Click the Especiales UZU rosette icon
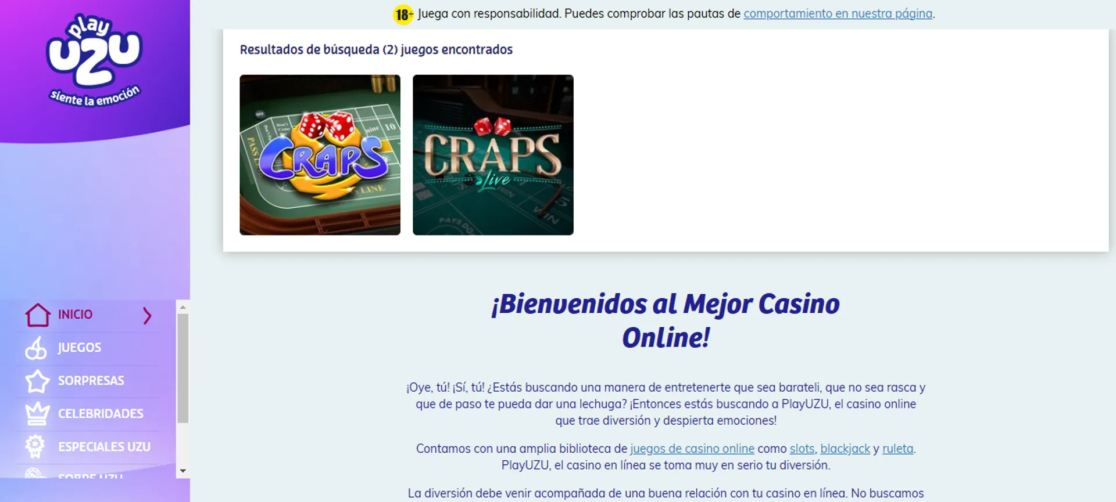 [x=35, y=447]
